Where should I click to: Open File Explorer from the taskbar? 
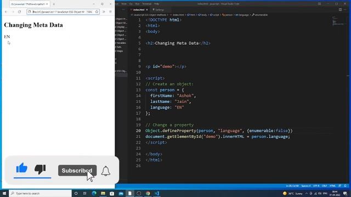pos(103,193)
